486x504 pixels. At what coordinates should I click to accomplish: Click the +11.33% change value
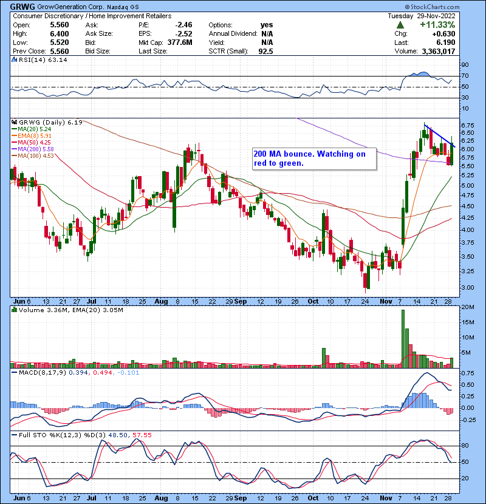point(437,25)
